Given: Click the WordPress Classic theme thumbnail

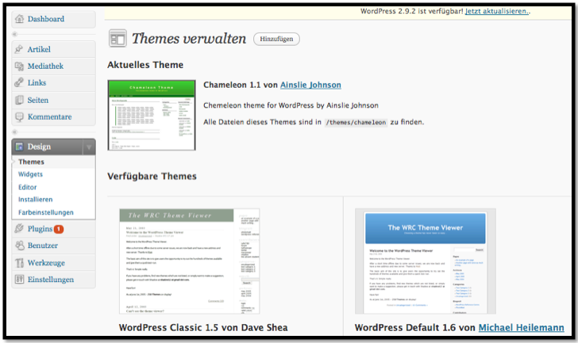Looking at the screenshot, I should (x=190, y=261).
